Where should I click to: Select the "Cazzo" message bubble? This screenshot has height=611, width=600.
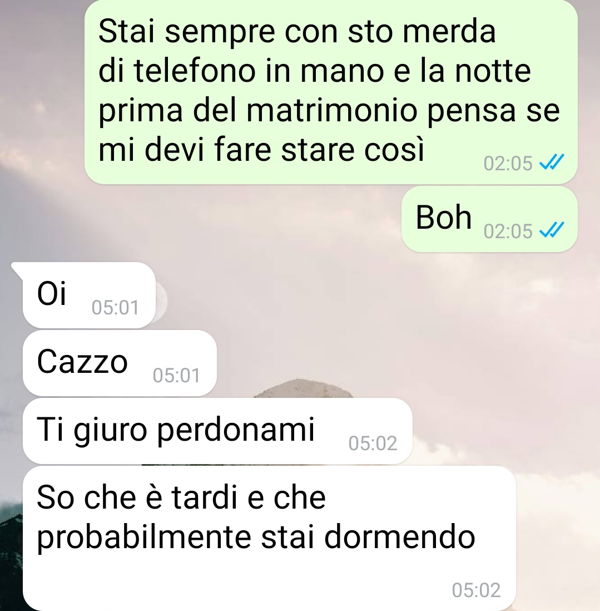pyautogui.click(x=120, y=363)
